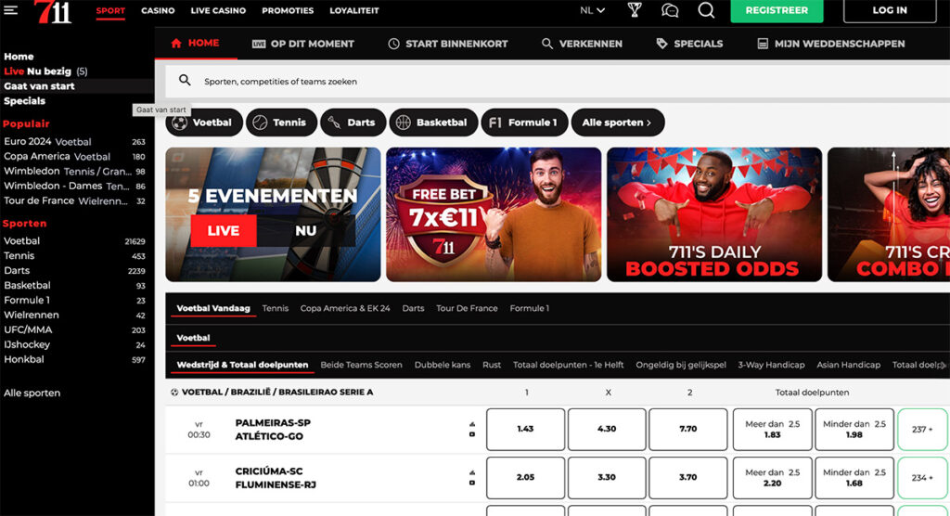
Task: Pick odds 1.43 for Palmeiras-SP win
Action: pos(525,430)
